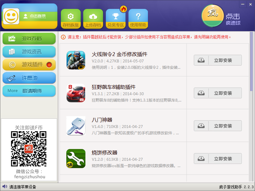Open 使用帮助 help

(138, 19)
